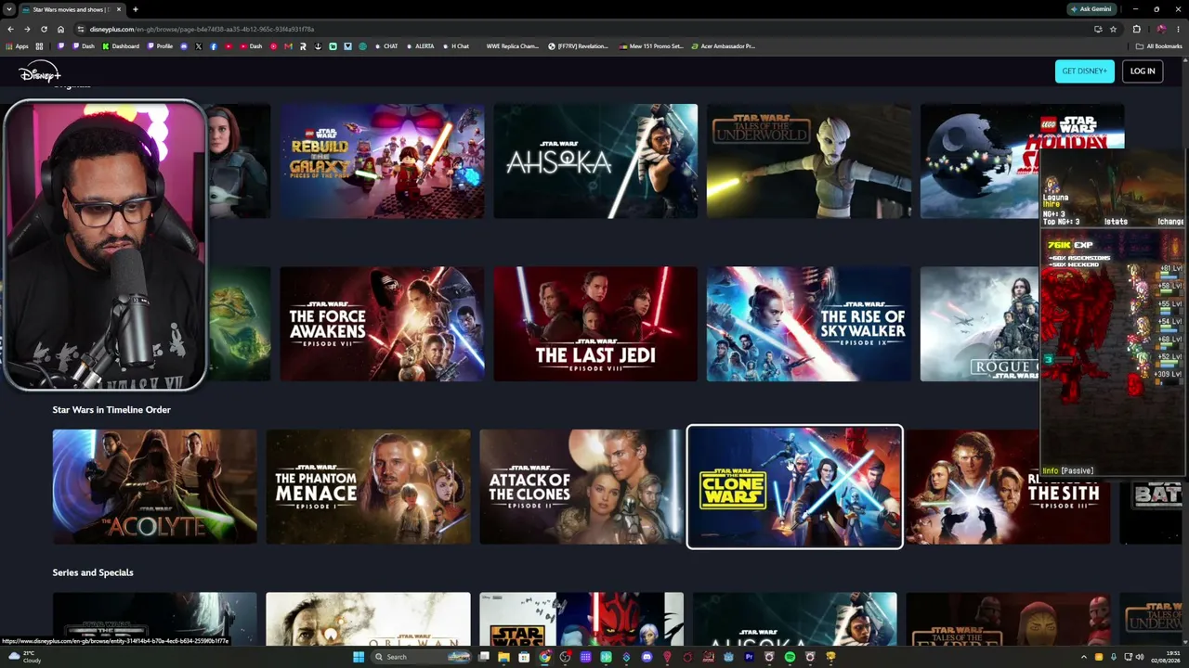The height and width of the screenshot is (668, 1189).
Task: Go back to previous page in browser
Action: [10, 29]
